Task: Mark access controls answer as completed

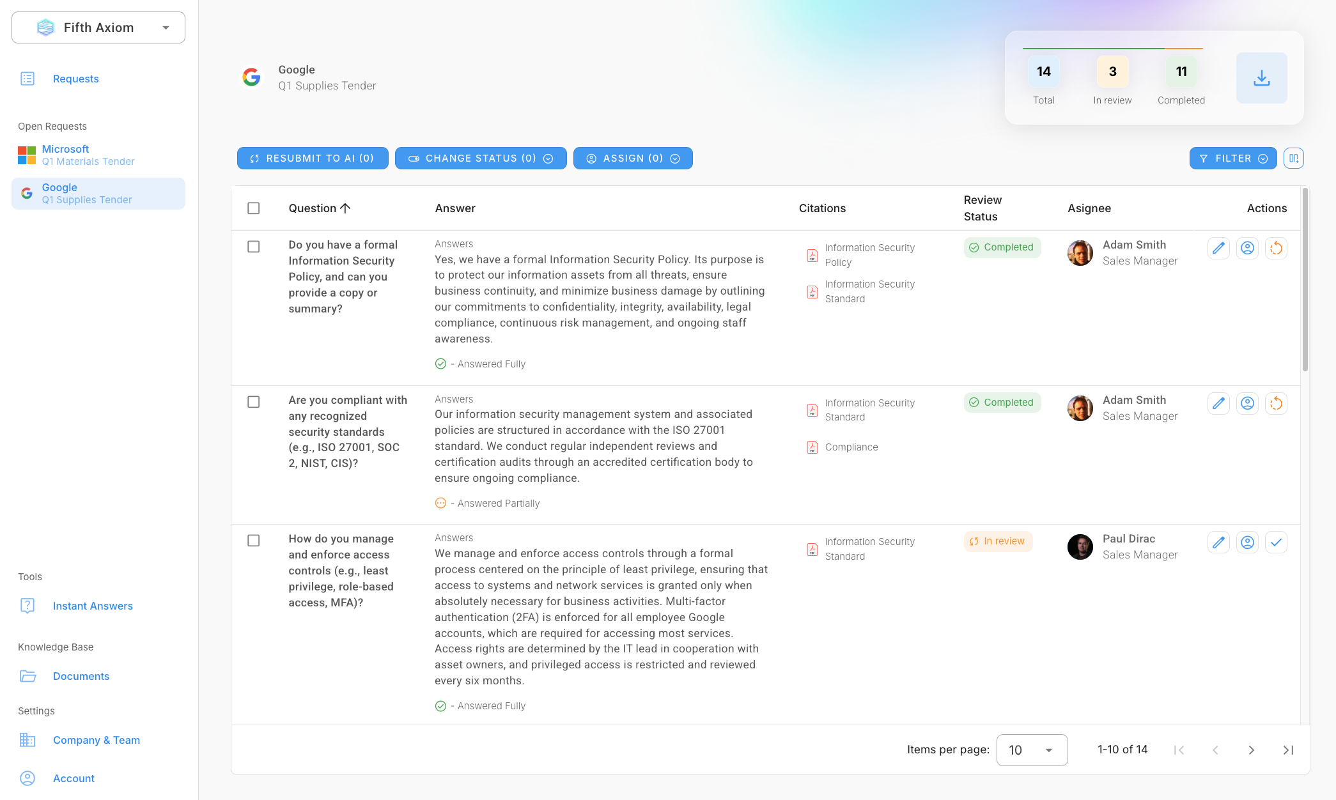Action: coord(1276,542)
